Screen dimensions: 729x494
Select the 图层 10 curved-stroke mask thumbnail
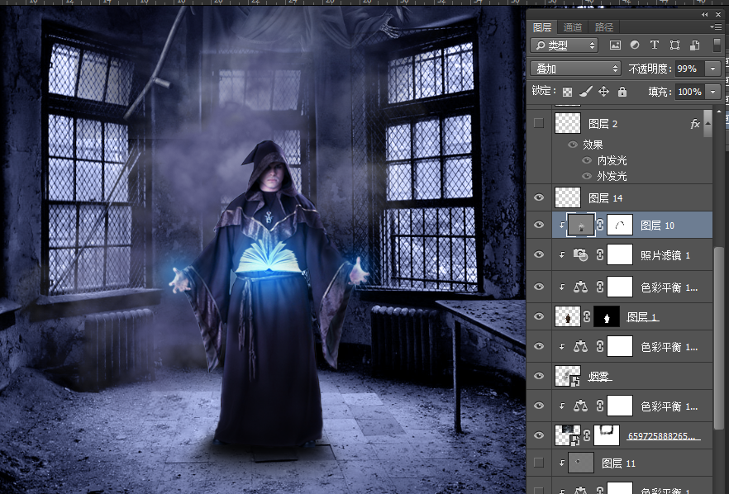(x=620, y=226)
